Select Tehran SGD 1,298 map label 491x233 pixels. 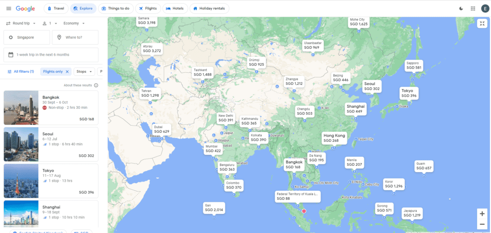tap(150, 93)
